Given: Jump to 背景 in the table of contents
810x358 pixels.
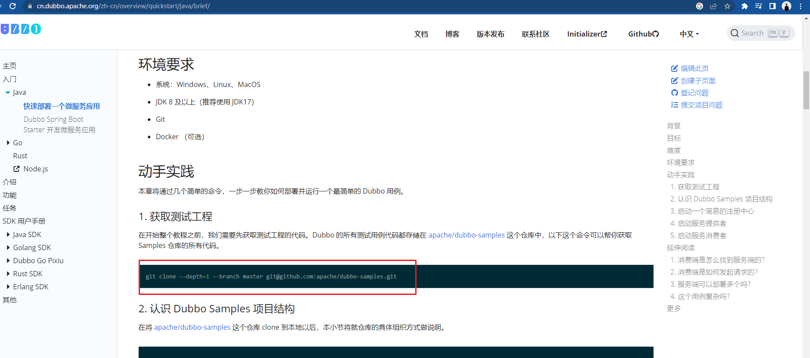Looking at the screenshot, I should 674,126.
